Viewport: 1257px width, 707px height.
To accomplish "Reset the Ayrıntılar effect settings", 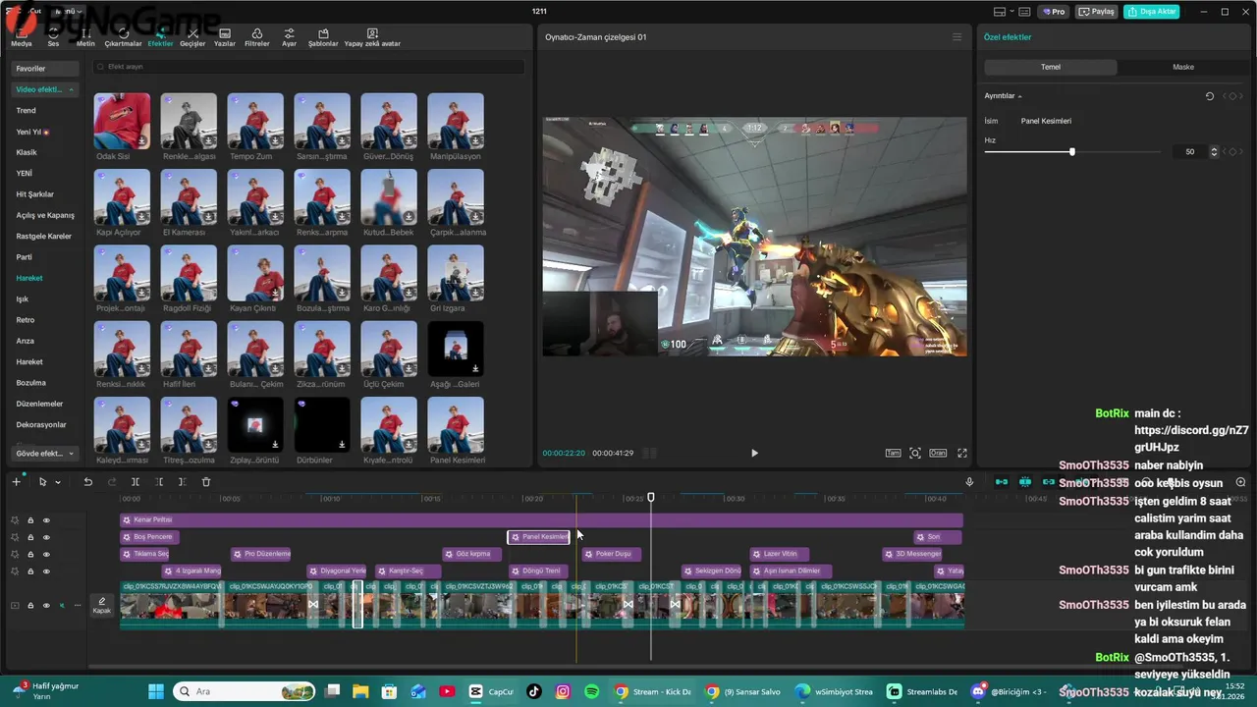I will (x=1210, y=96).
